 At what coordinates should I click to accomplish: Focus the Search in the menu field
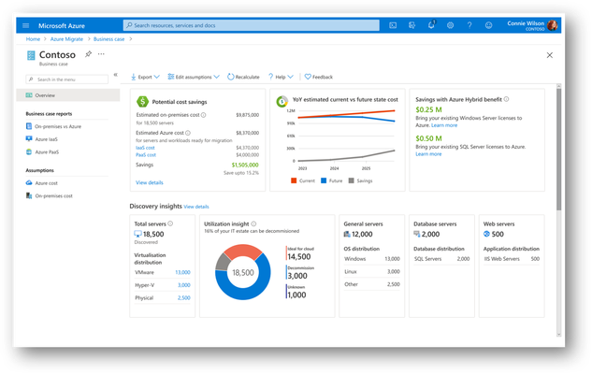click(66, 79)
